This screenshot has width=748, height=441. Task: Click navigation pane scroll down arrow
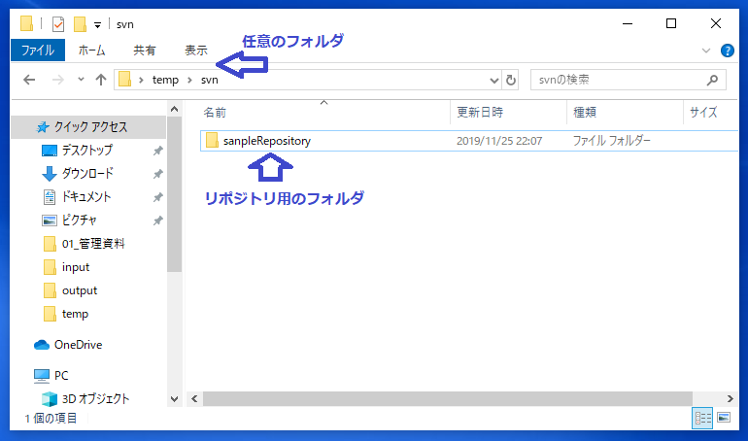pyautogui.click(x=175, y=399)
